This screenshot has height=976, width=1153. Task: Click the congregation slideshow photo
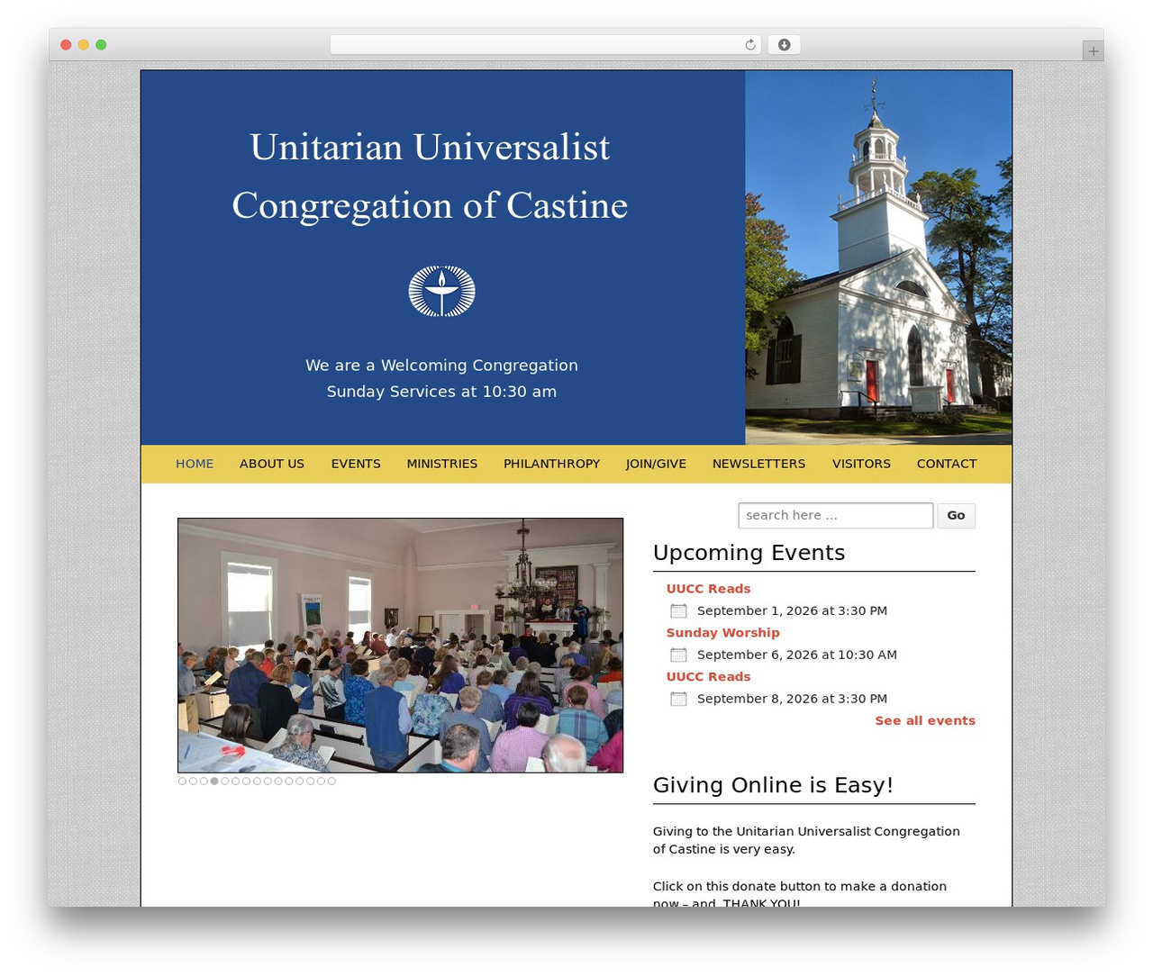tap(401, 646)
